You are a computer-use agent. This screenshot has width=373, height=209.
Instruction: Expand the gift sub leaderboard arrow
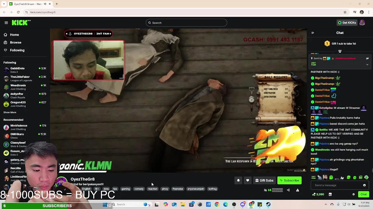(340, 51)
